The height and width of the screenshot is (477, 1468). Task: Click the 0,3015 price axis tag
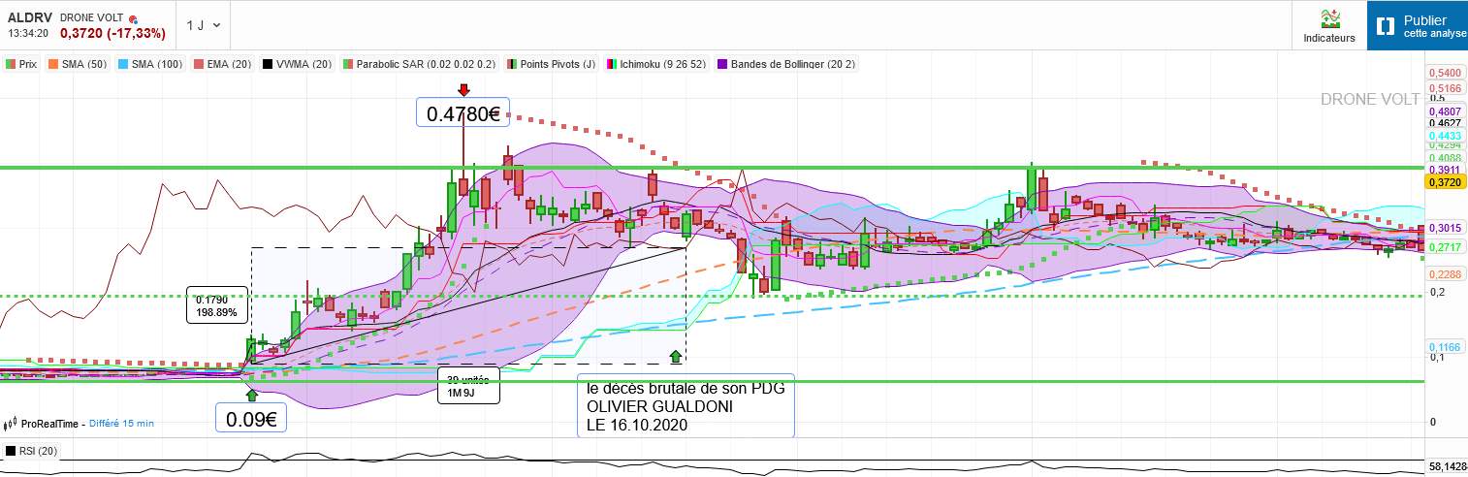click(x=1444, y=228)
